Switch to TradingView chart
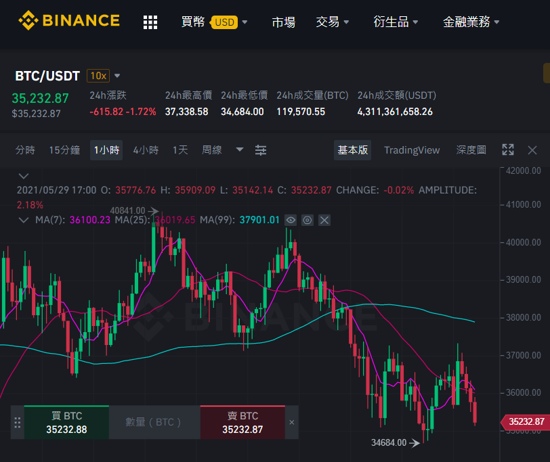The image size is (550, 462). click(412, 150)
